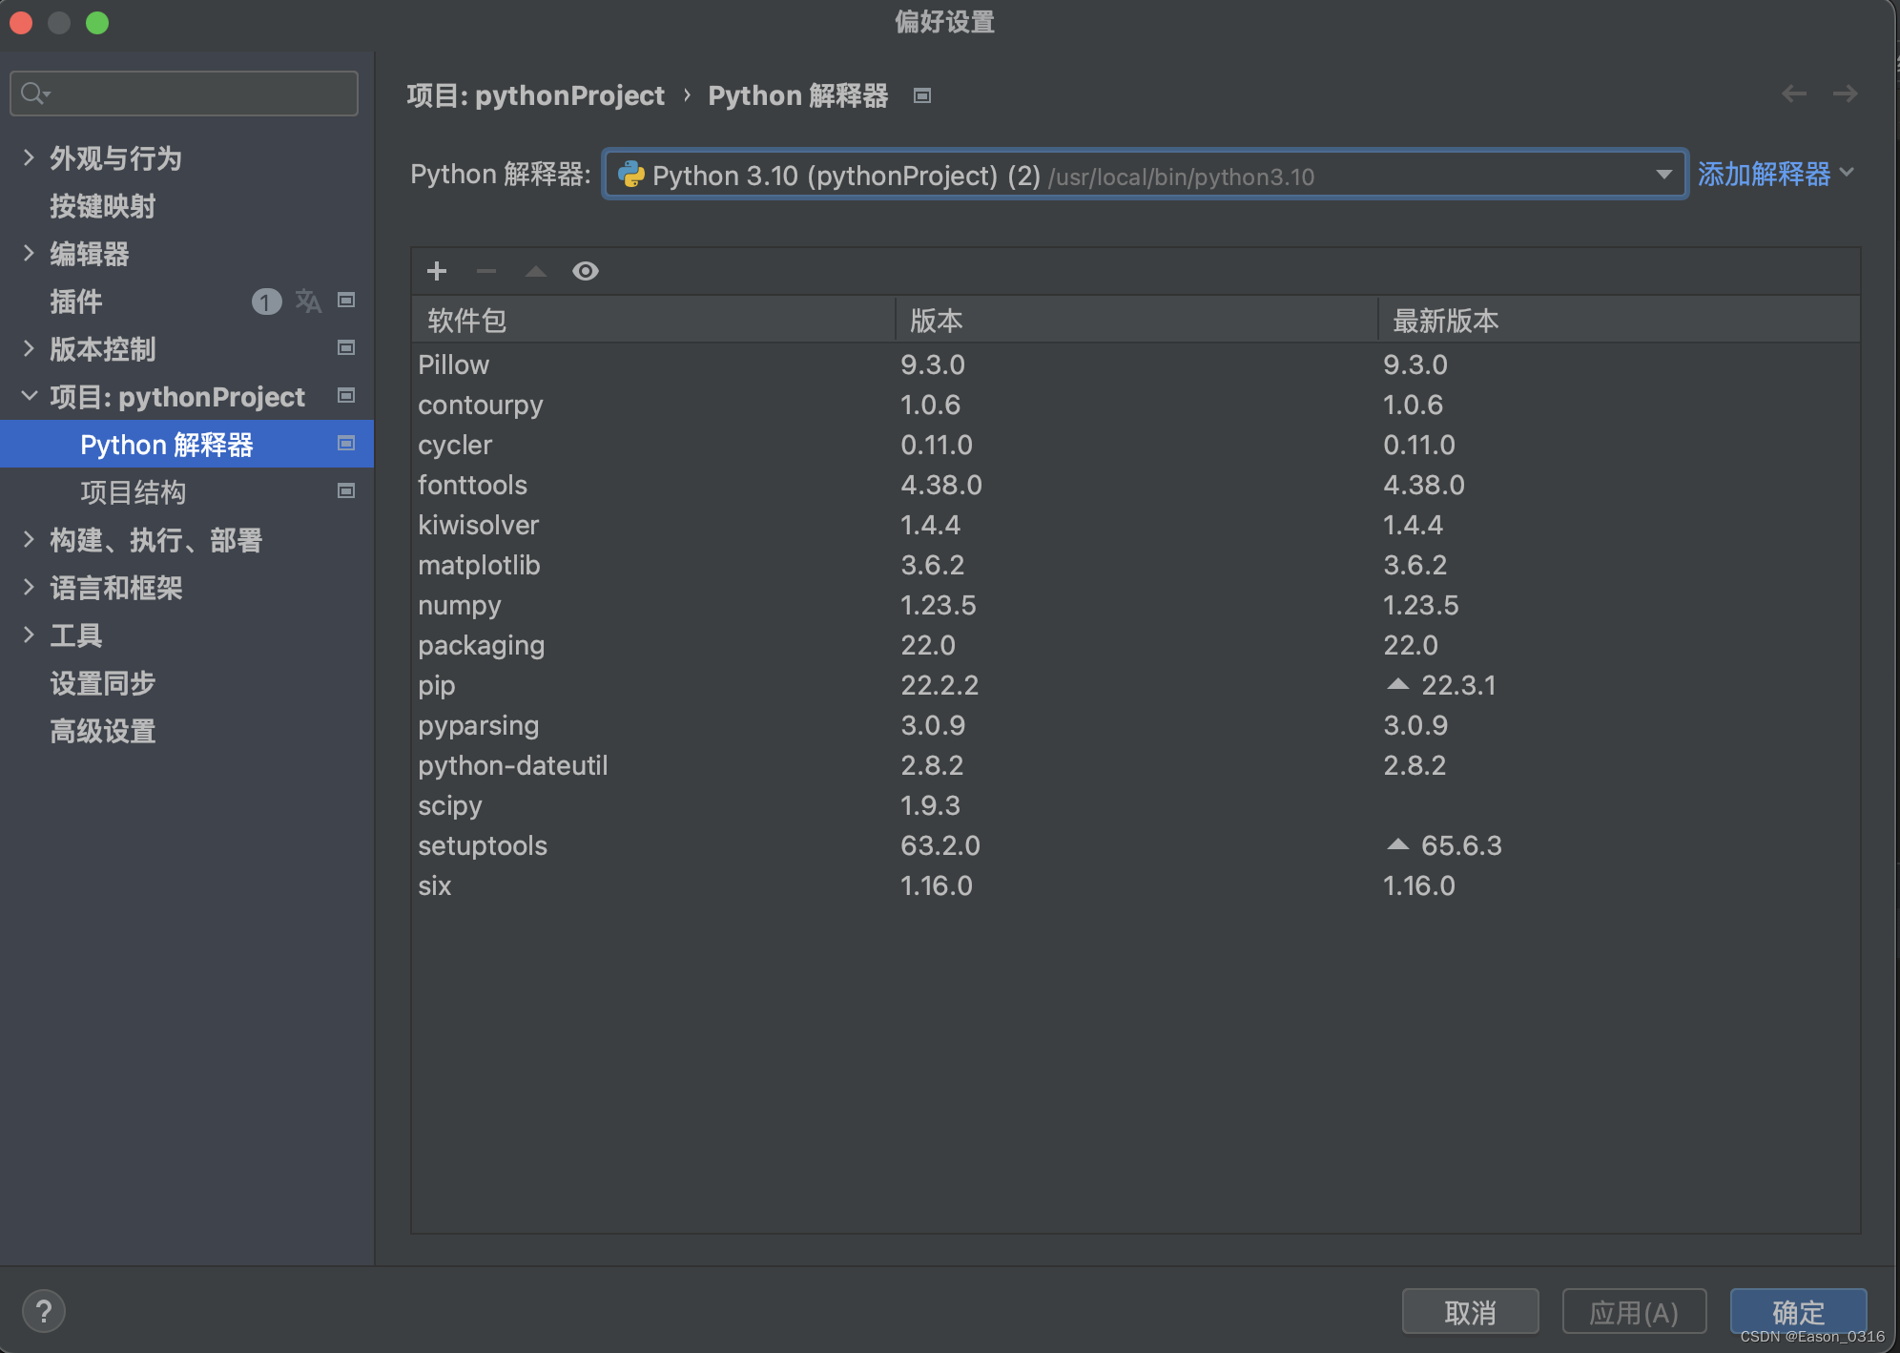Toggle early releases eye icon
1900x1353 pixels.
click(x=586, y=271)
